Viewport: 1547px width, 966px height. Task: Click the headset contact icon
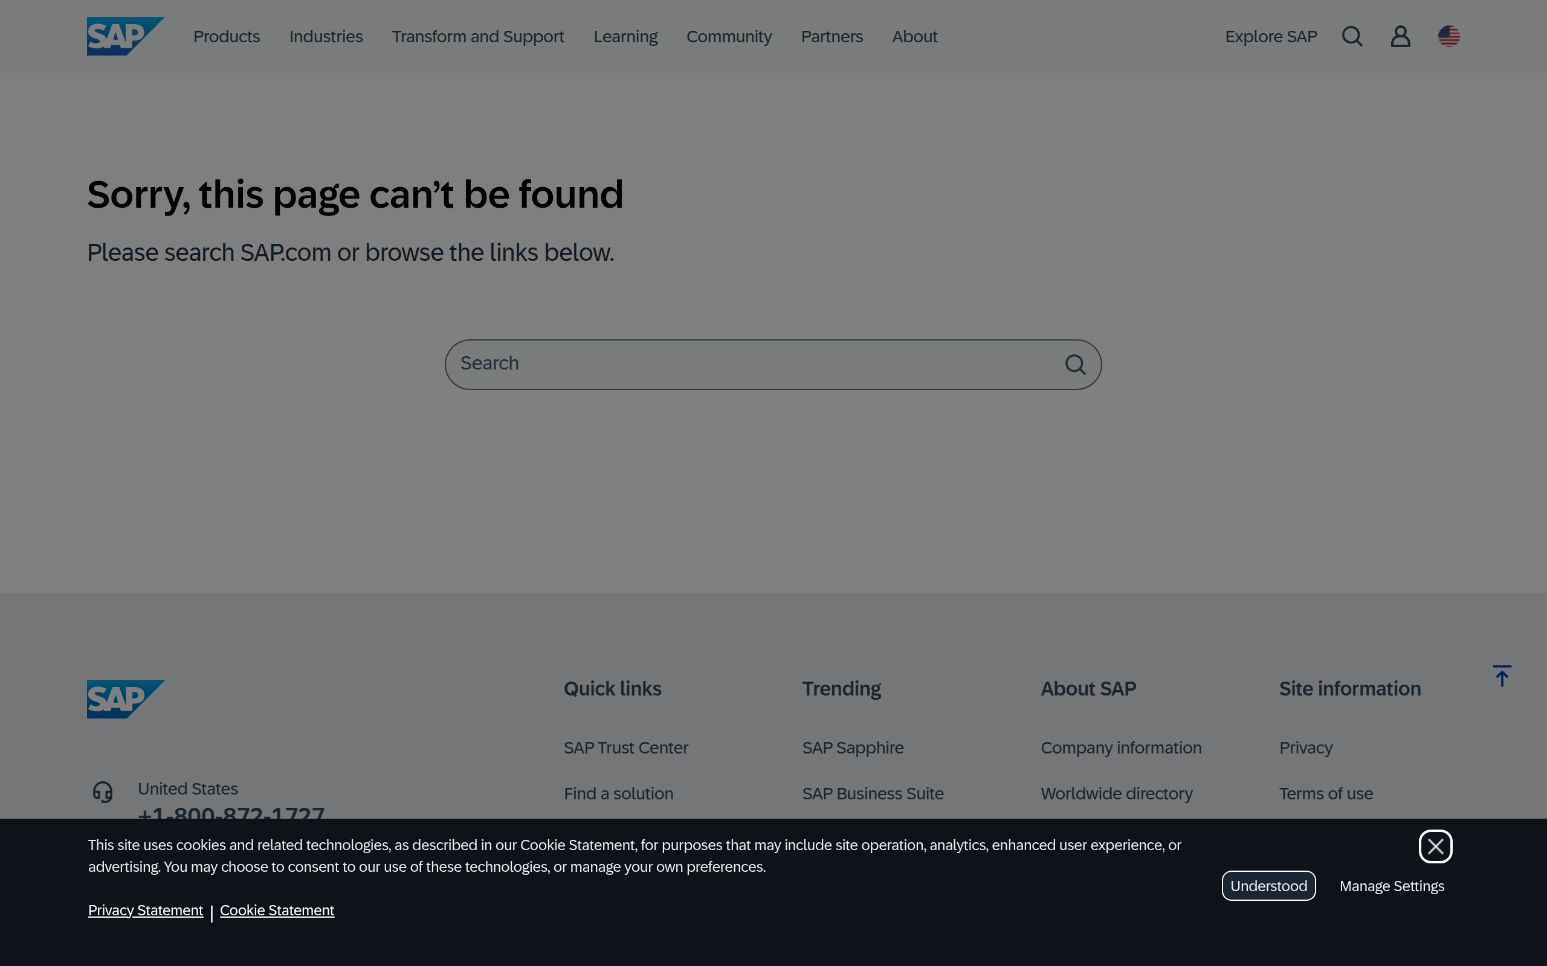[103, 792]
